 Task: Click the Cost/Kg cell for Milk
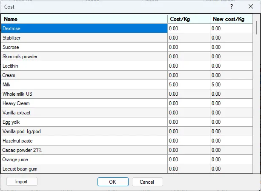pos(189,85)
